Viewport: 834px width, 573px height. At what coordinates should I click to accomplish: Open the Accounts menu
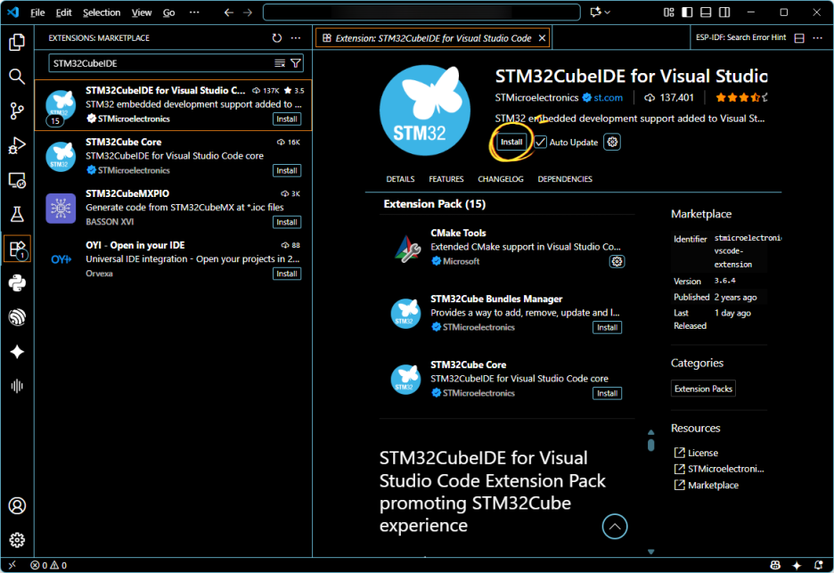pyautogui.click(x=17, y=505)
